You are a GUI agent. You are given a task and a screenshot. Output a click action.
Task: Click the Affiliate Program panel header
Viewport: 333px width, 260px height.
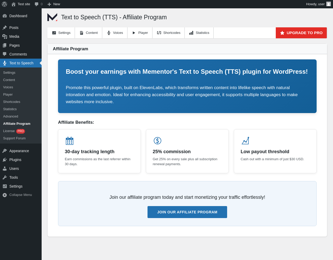(187, 49)
